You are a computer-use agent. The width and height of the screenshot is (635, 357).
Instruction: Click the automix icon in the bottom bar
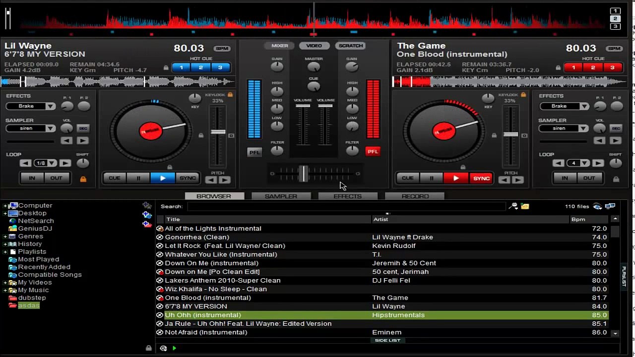[x=163, y=348]
